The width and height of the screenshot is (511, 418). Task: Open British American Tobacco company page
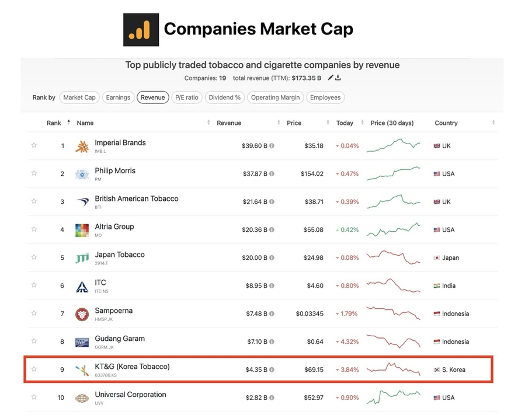coord(137,198)
